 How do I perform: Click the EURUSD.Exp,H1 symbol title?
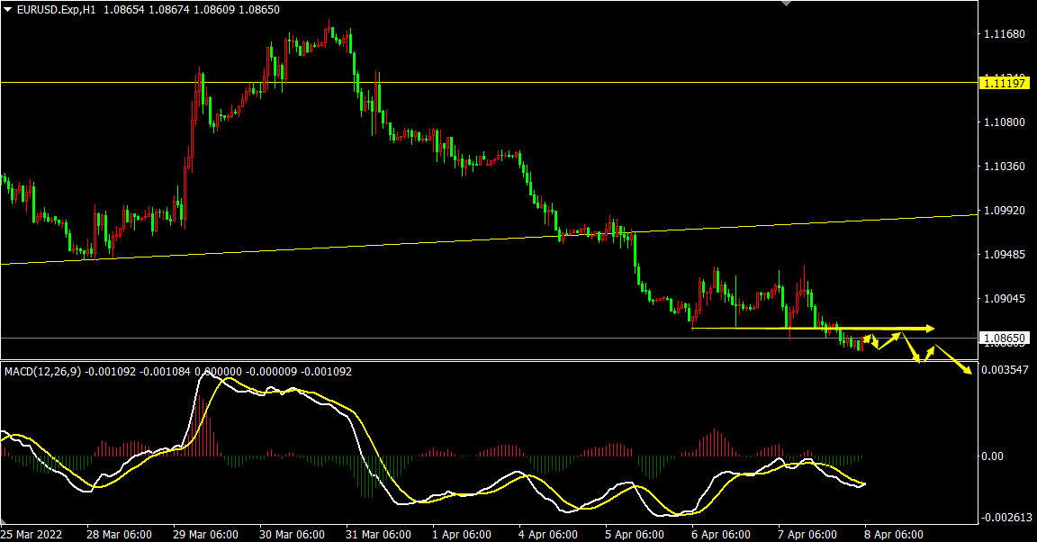[x=56, y=9]
